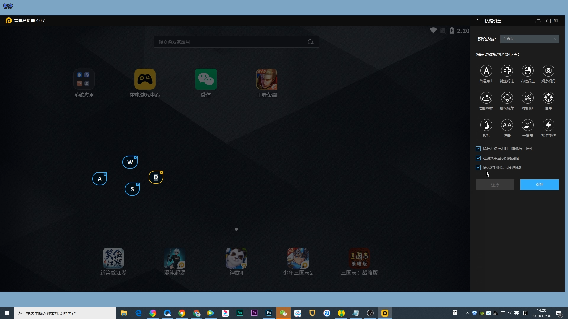Select the 观察视角 (observe view) eye icon
The width and height of the screenshot is (568, 319).
point(548,71)
